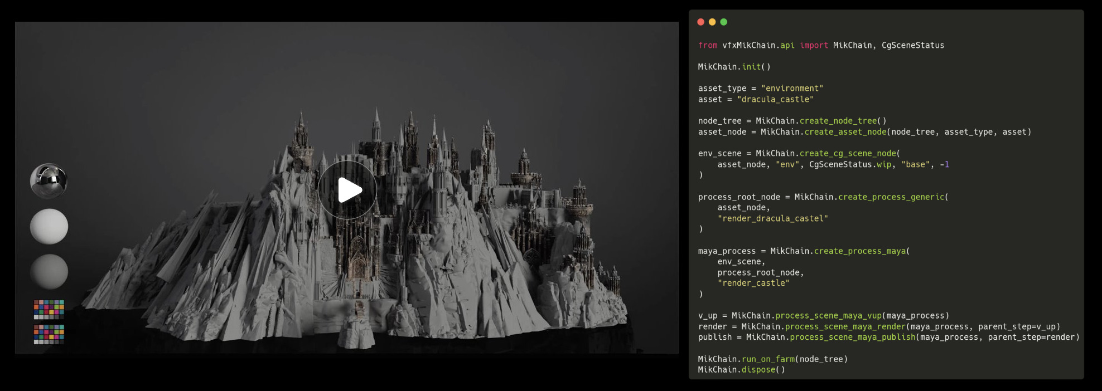1102x391 pixels.
Task: Click the create_asset_node function call
Action: pos(845,132)
